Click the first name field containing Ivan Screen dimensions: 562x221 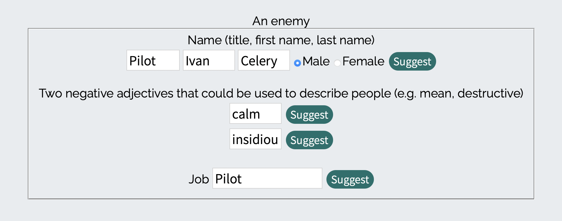pos(209,60)
